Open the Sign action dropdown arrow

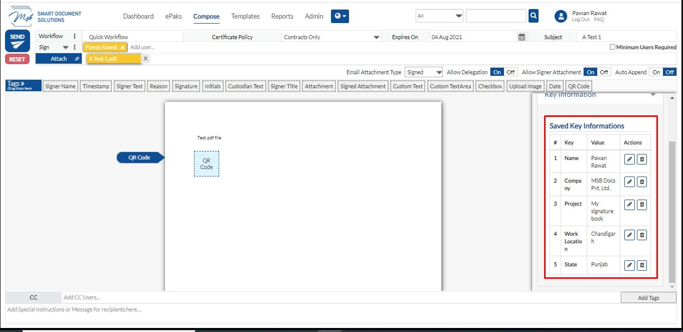65,48
